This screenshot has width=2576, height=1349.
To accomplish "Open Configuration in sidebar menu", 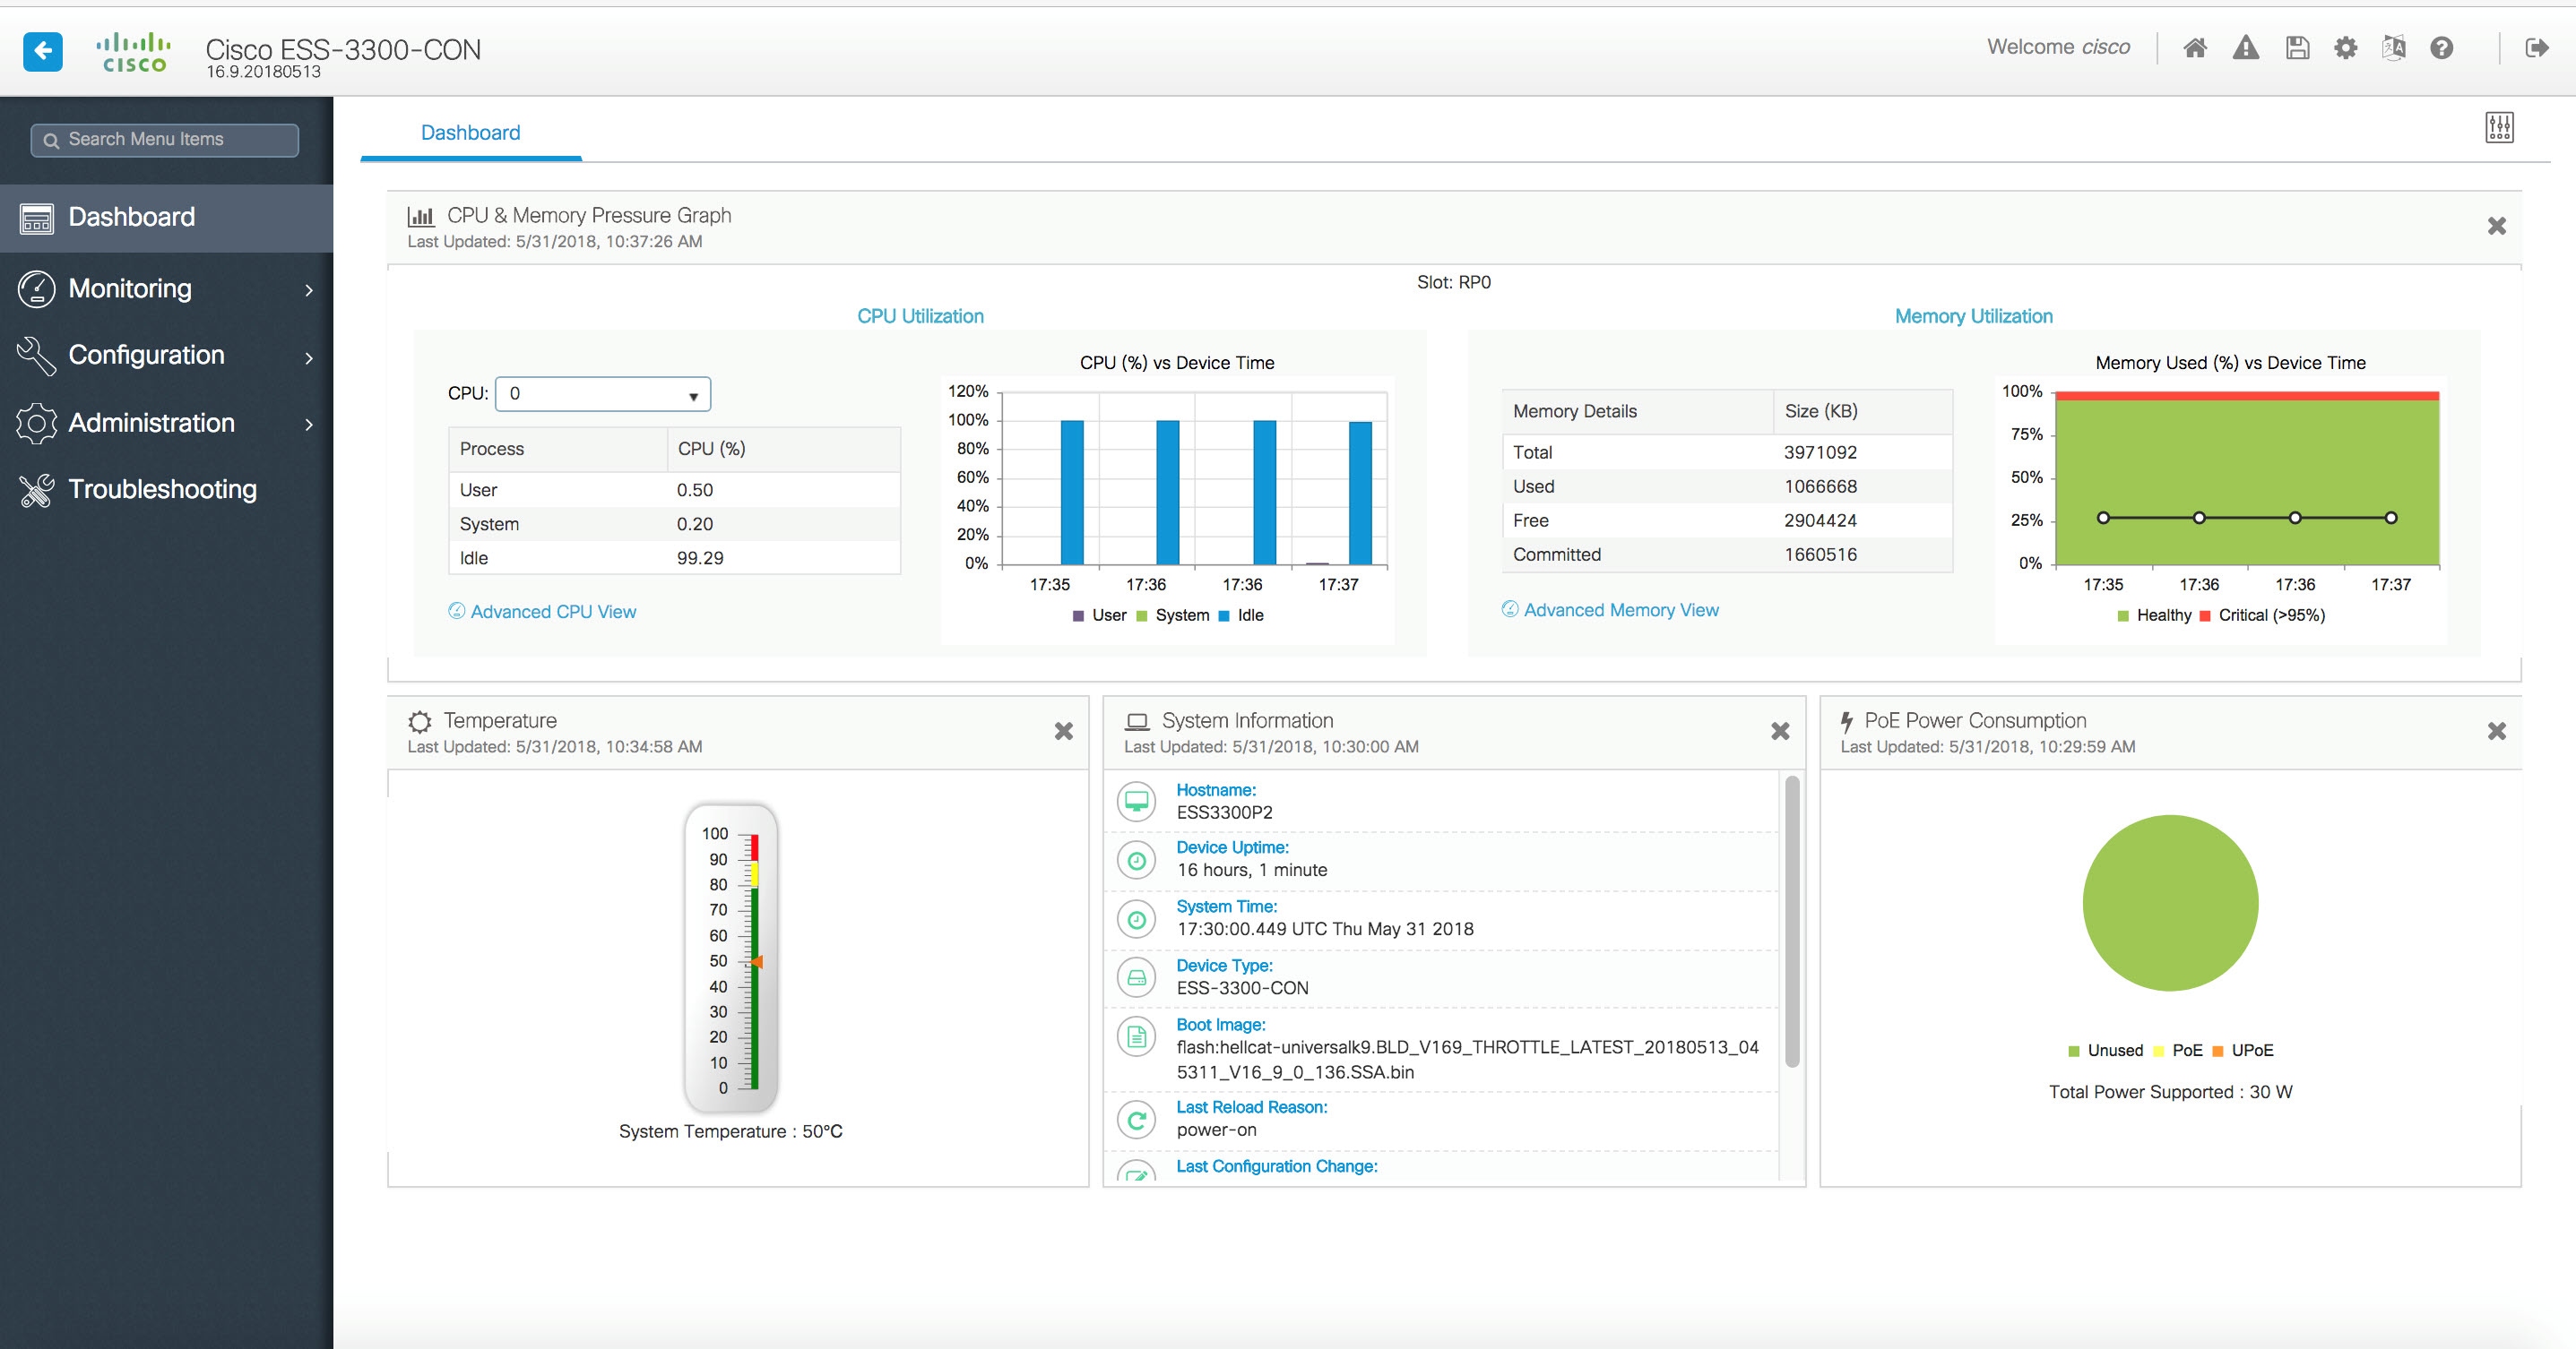I will coord(166,356).
